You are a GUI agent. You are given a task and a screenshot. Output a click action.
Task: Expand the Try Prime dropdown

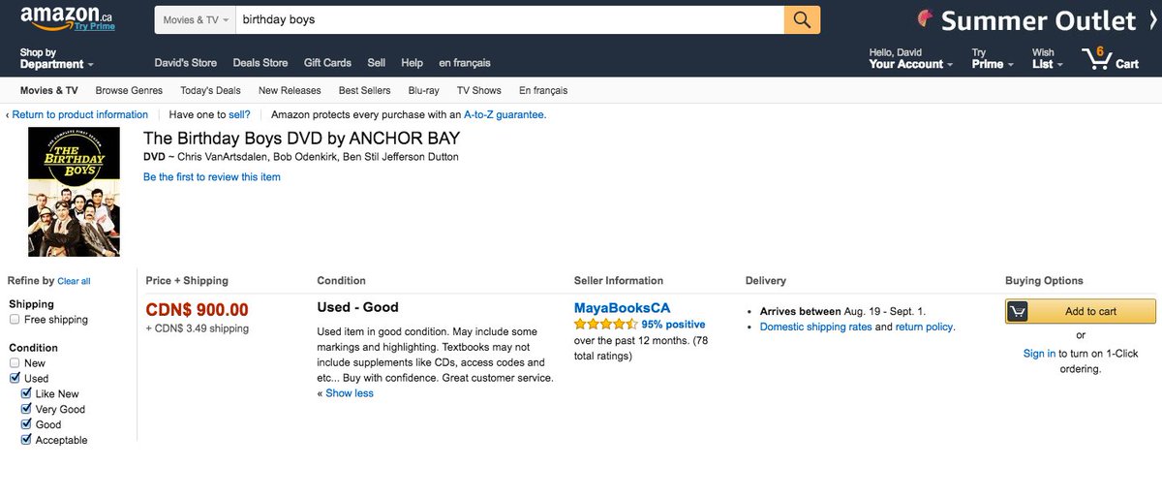(993, 58)
